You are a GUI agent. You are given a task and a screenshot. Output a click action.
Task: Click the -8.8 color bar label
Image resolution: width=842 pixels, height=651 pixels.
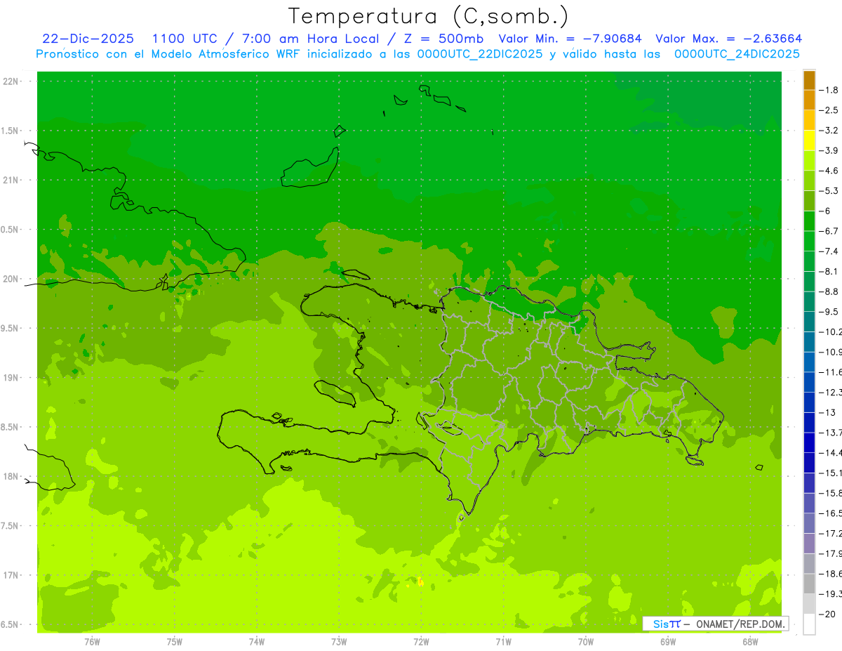click(x=829, y=291)
